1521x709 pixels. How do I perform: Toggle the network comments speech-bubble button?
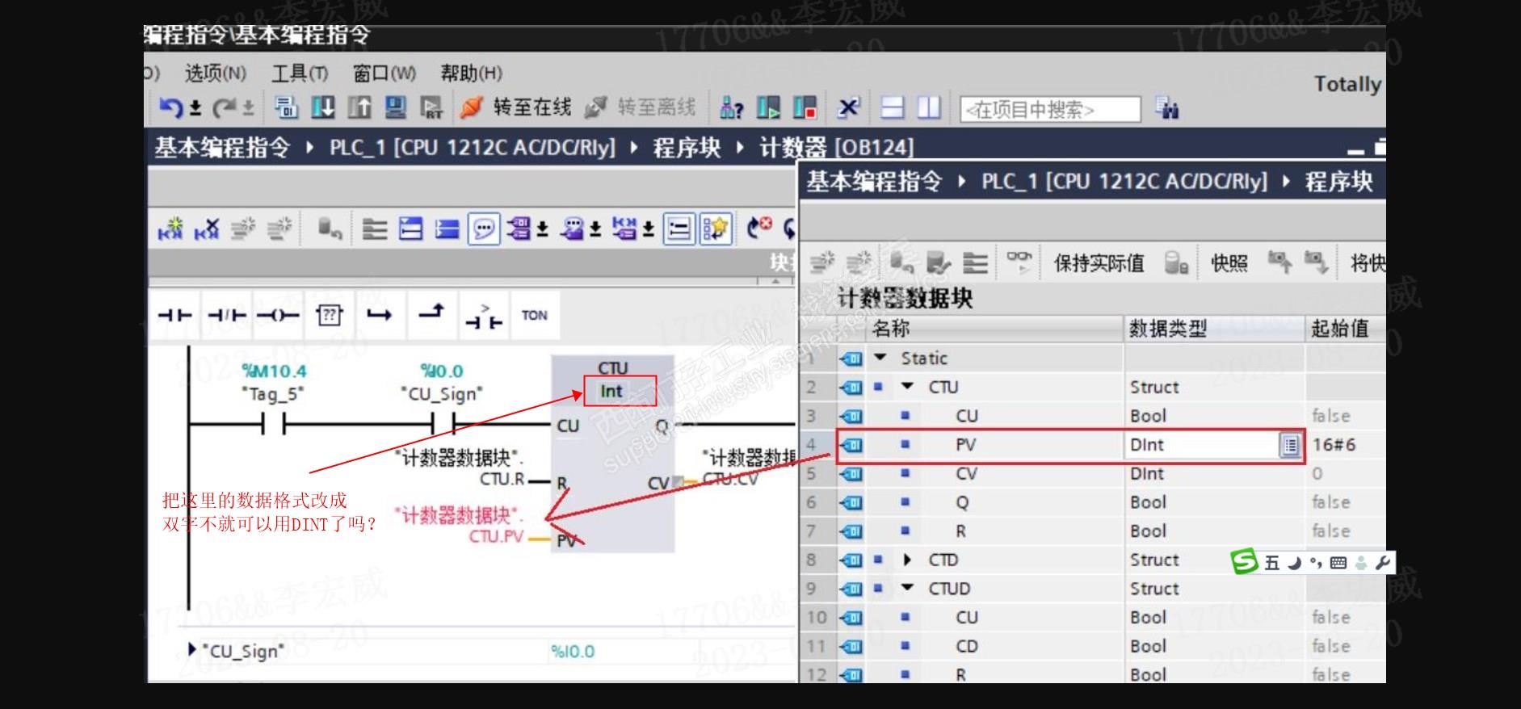pos(484,229)
